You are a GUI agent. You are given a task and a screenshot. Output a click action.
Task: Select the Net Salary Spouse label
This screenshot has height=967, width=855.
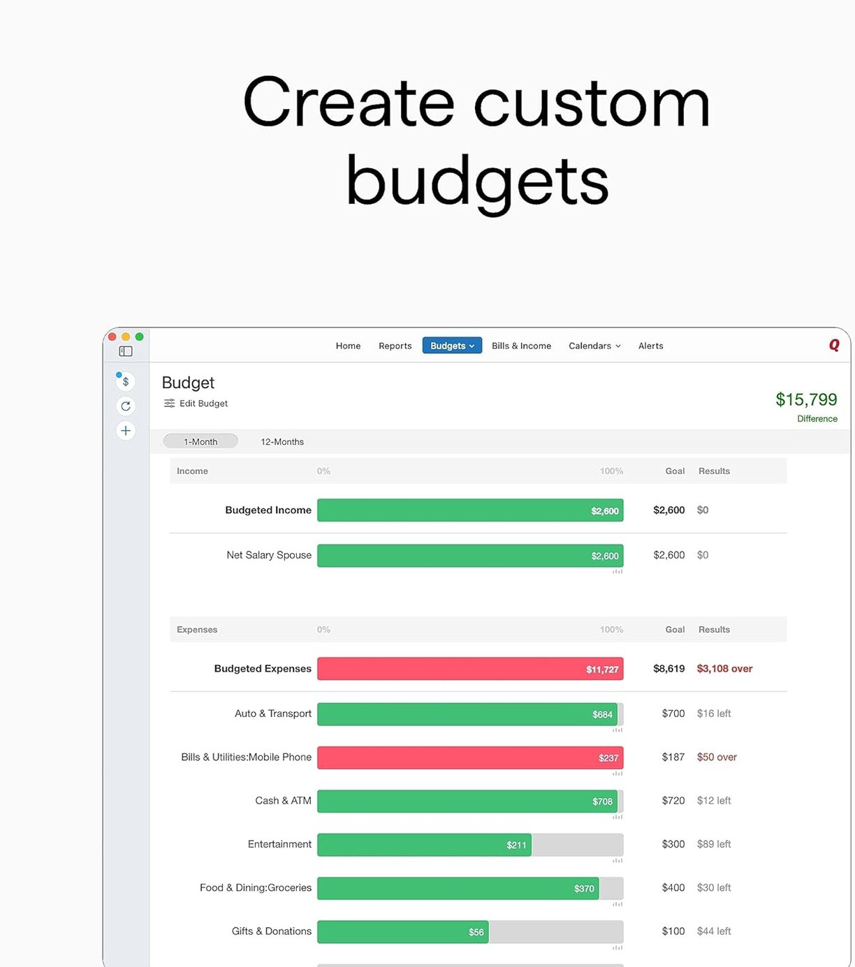point(269,555)
